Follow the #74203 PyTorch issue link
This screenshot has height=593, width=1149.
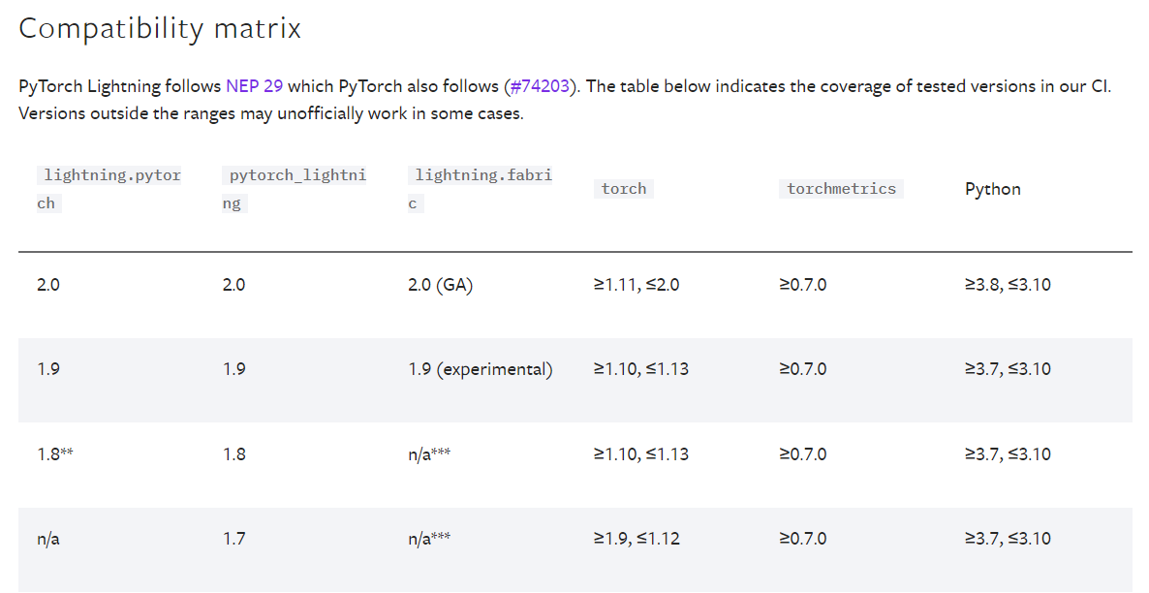point(540,86)
